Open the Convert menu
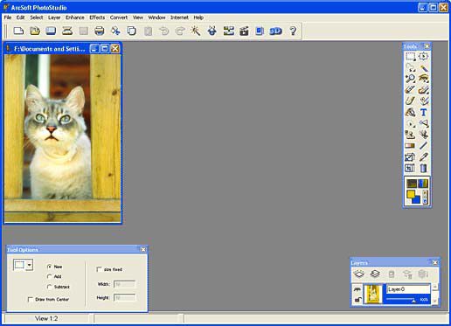 tap(119, 17)
